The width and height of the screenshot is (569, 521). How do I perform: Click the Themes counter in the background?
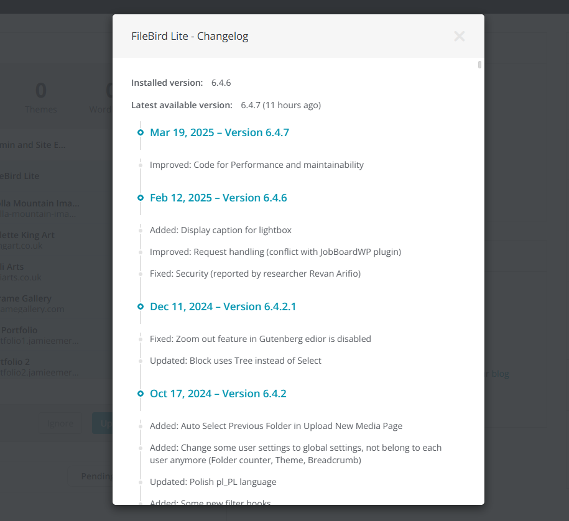click(40, 97)
